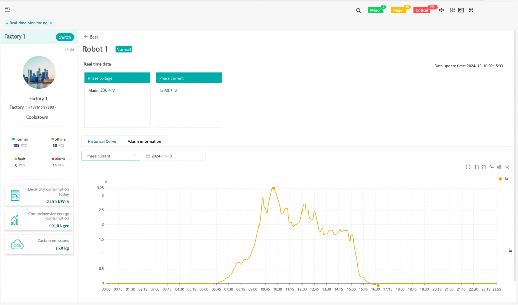Activate the area zoom tool on chart
The width and height of the screenshot is (518, 305).
tap(477, 167)
